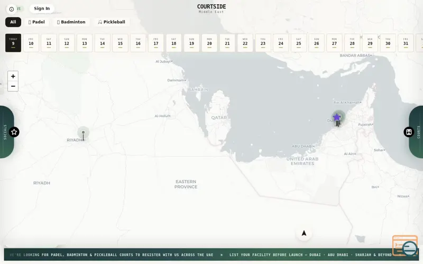Image resolution: width=423 pixels, height=264 pixels.
Task: Pick Friday 10 date card
Action: [31, 43]
